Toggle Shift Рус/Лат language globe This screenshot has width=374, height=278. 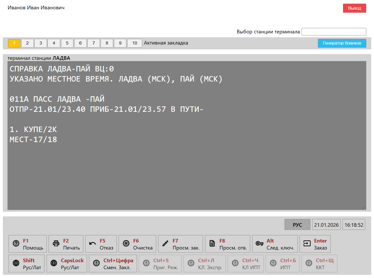pyautogui.click(x=16, y=263)
